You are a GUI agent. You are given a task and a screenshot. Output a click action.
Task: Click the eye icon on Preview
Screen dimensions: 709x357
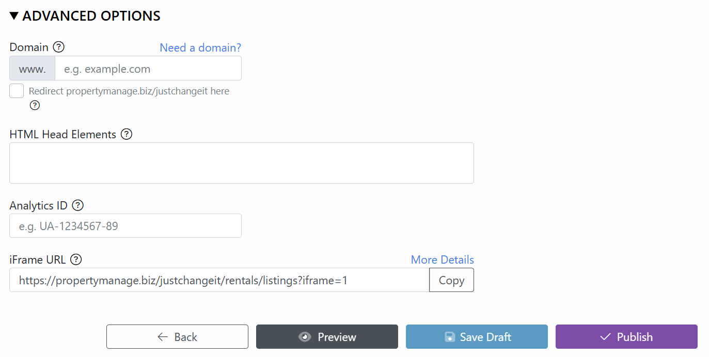click(x=305, y=337)
